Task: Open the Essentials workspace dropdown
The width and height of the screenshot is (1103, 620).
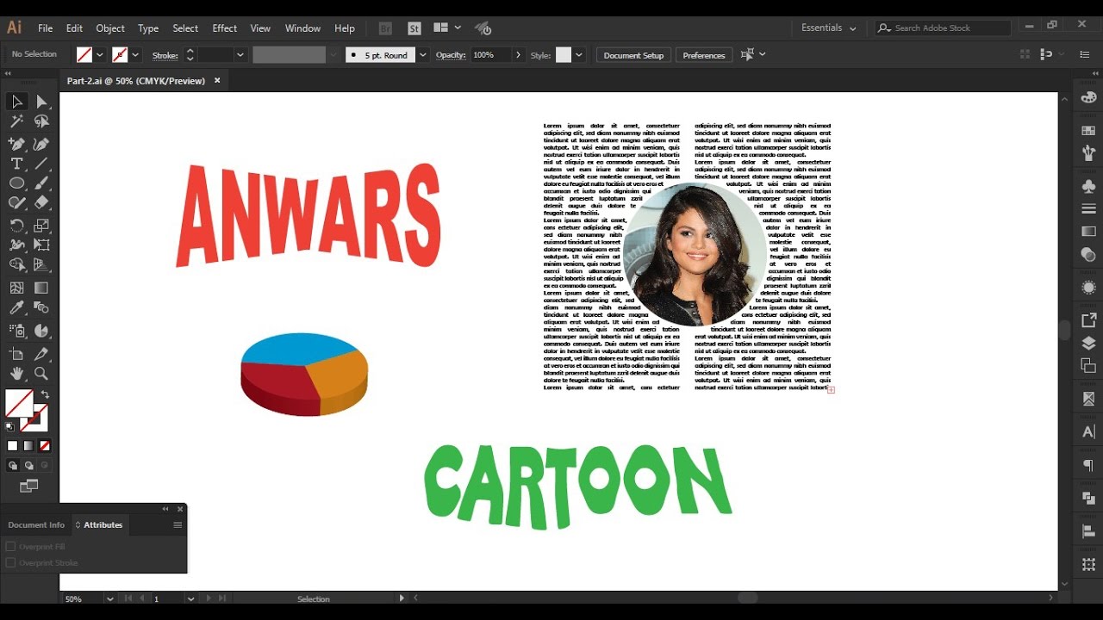Action: coord(829,28)
